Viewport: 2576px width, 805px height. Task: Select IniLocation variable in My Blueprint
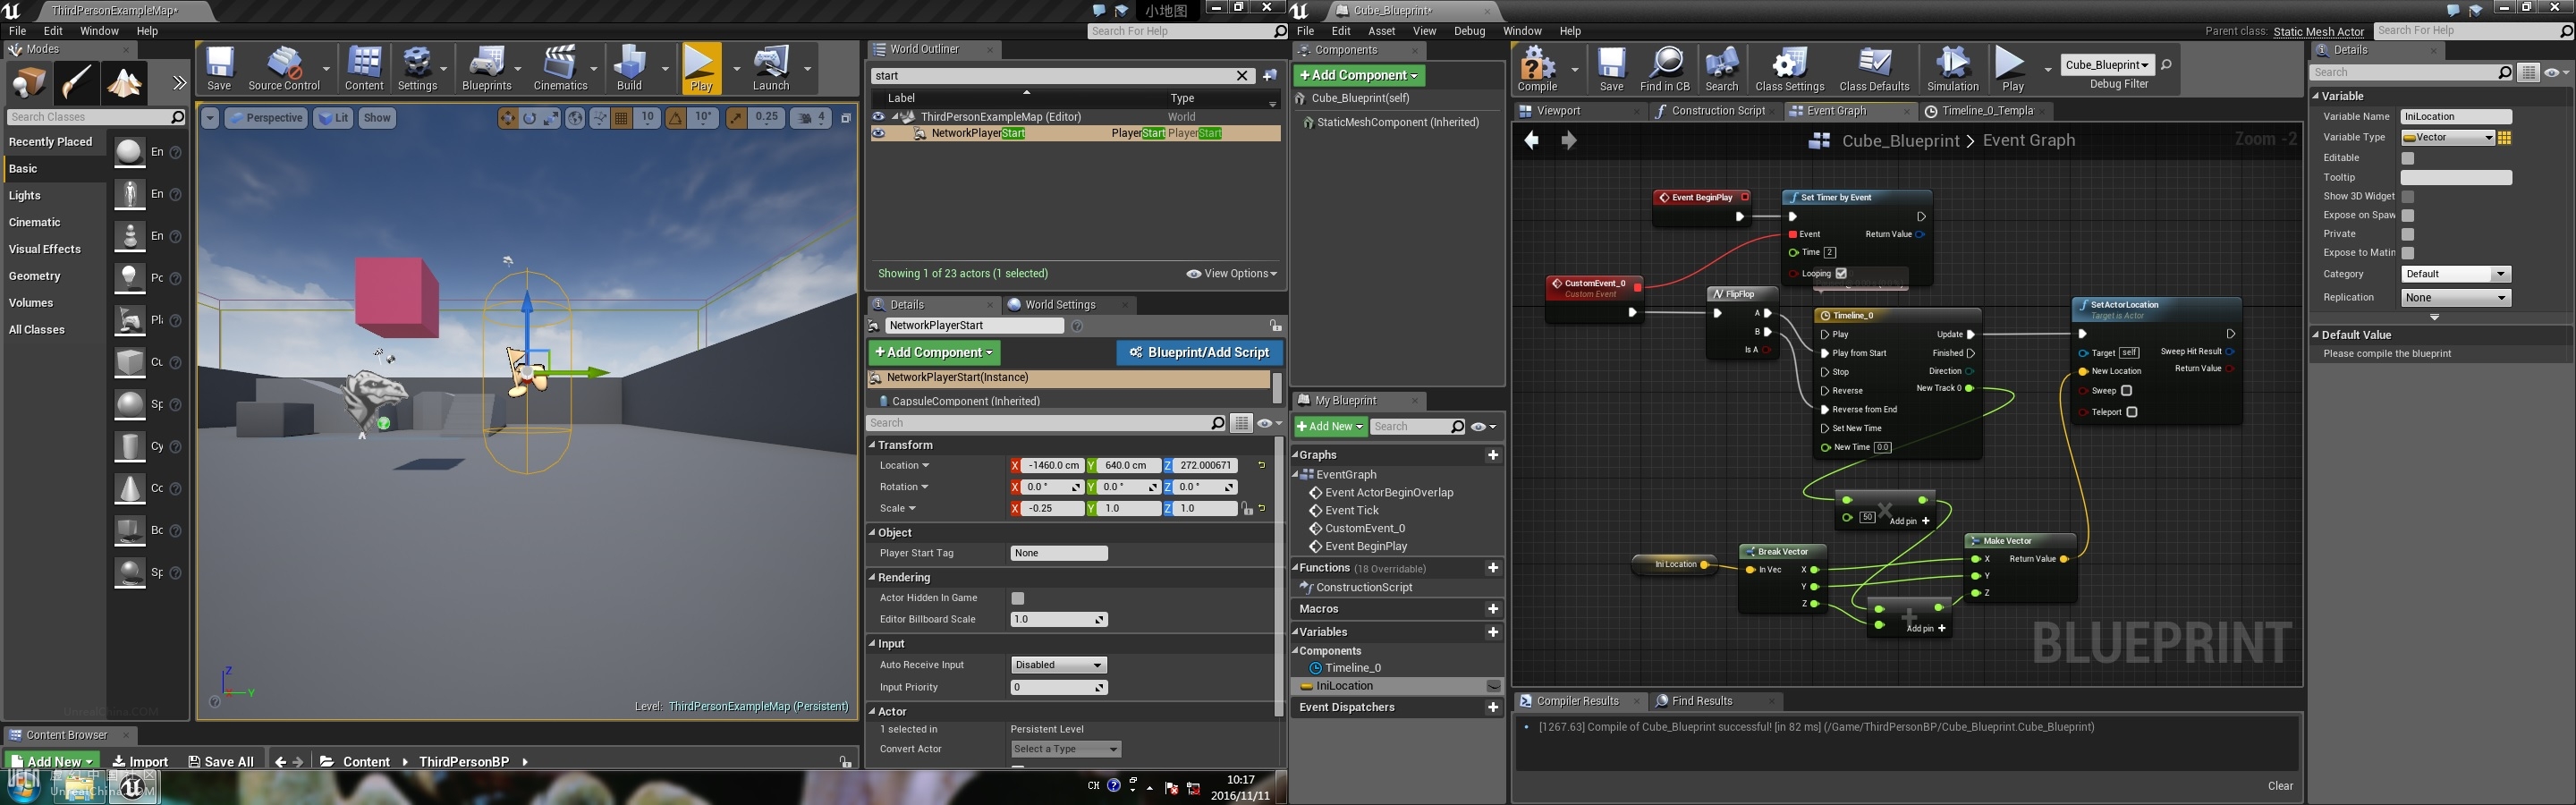click(1398, 686)
